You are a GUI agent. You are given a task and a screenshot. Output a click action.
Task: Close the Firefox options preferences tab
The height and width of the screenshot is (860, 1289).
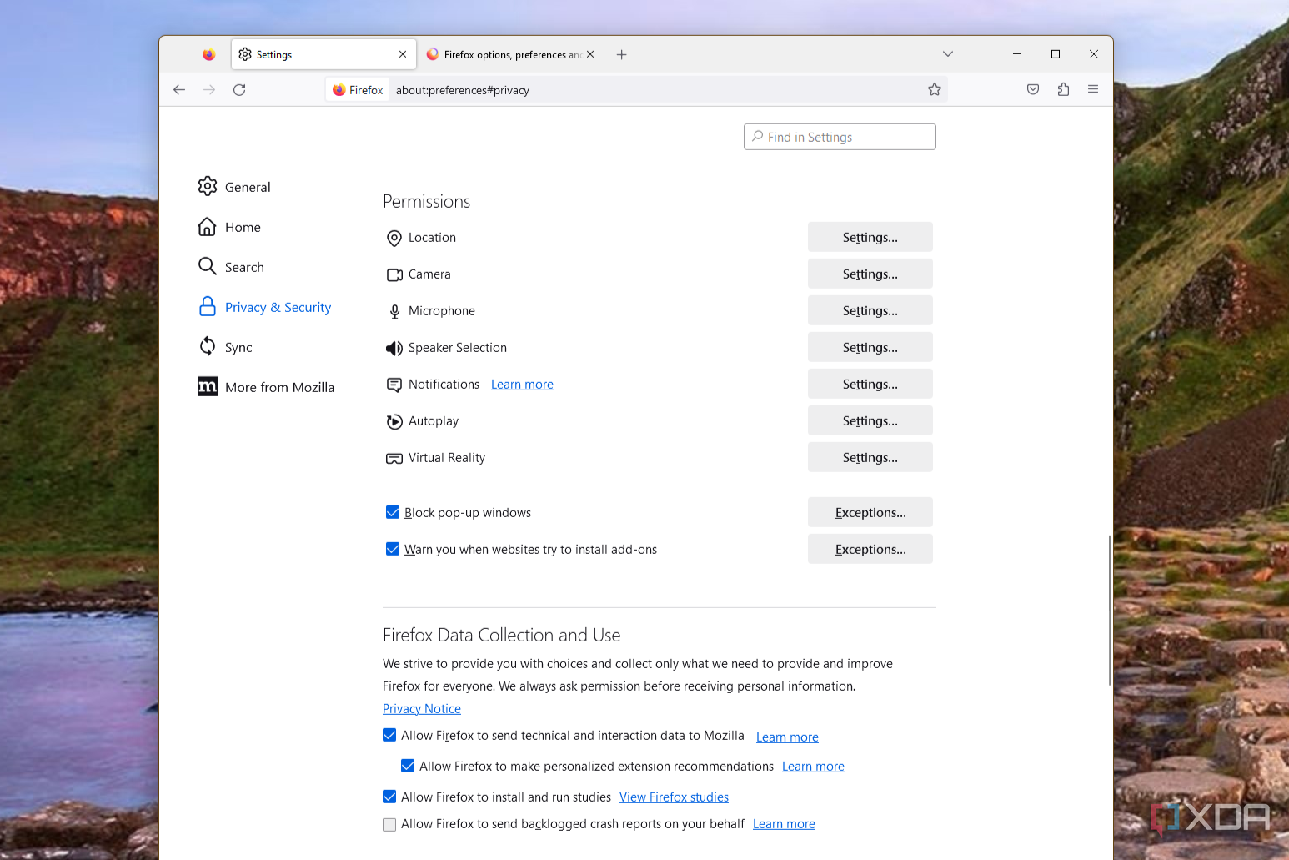pyautogui.click(x=590, y=54)
